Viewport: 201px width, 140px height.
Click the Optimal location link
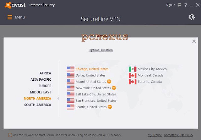pyautogui.click(x=100, y=50)
